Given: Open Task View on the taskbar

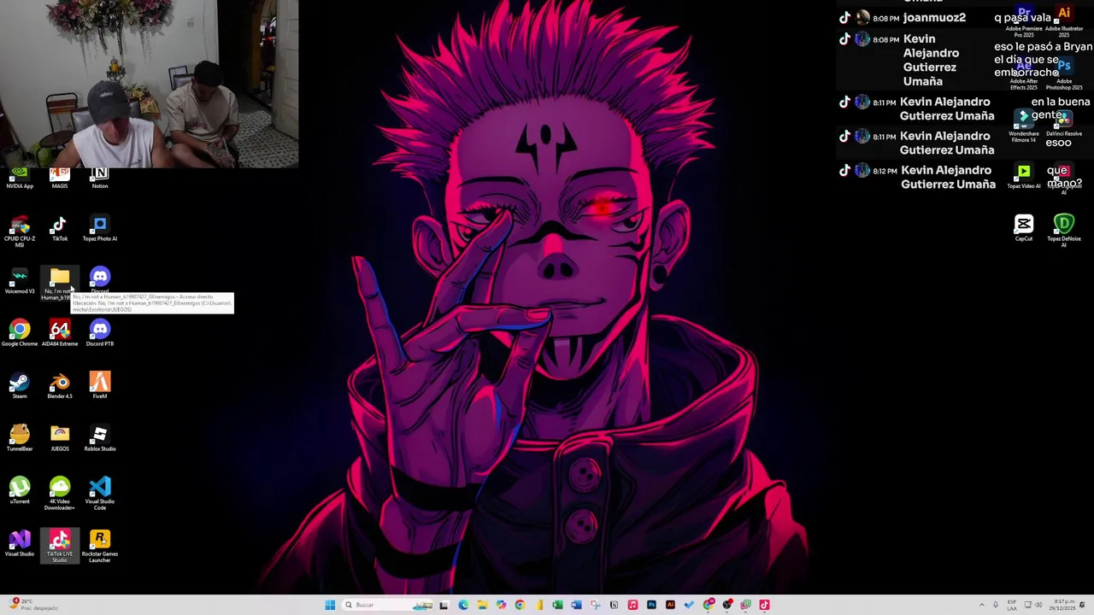Looking at the screenshot, I should tap(444, 605).
